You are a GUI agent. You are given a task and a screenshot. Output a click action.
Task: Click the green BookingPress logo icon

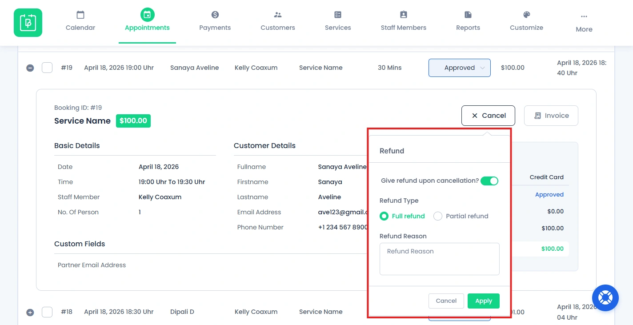tap(28, 23)
